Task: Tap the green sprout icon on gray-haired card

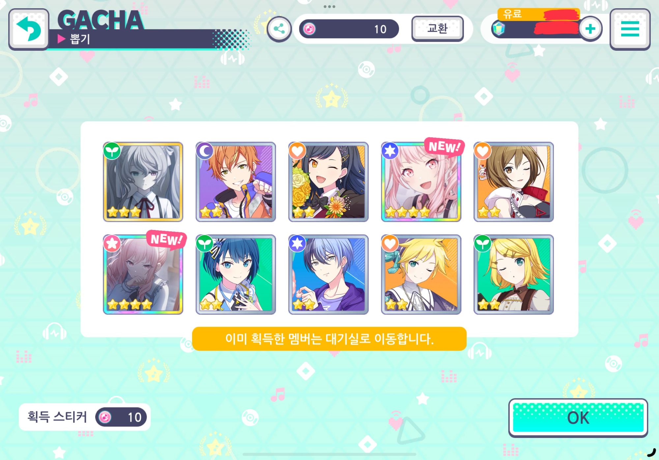Action: click(112, 151)
